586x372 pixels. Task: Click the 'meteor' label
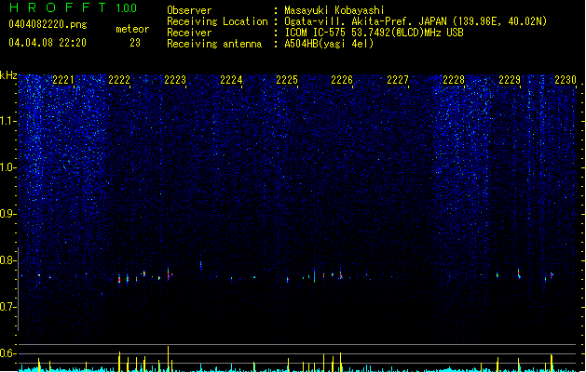(132, 29)
